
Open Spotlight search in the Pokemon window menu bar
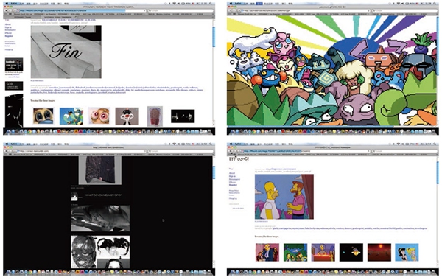tap(435, 4)
